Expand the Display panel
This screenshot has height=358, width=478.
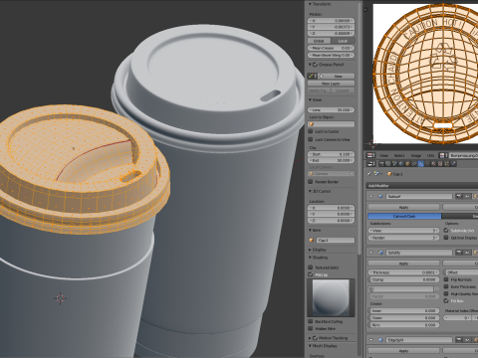(x=310, y=250)
